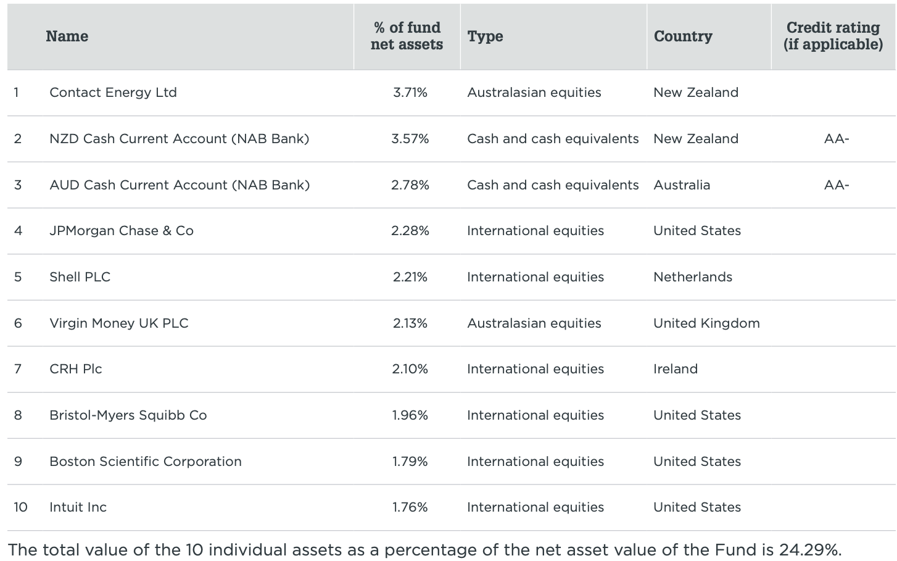Click the Name column header
Viewport: 897px width, 561px height.
point(67,36)
